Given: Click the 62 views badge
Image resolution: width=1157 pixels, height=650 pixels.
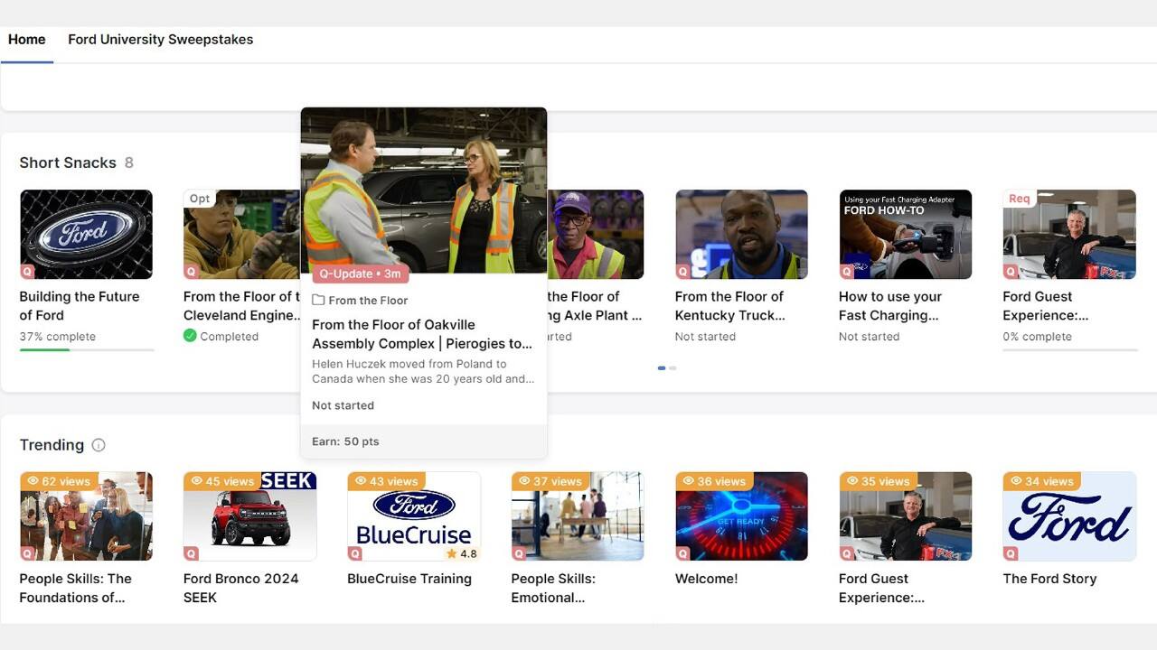Looking at the screenshot, I should (59, 481).
